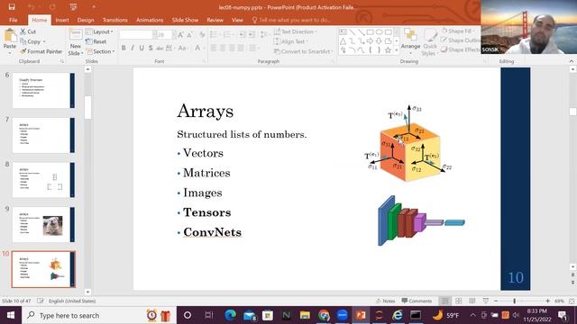Open the Copy dropdown arrow

click(44, 42)
